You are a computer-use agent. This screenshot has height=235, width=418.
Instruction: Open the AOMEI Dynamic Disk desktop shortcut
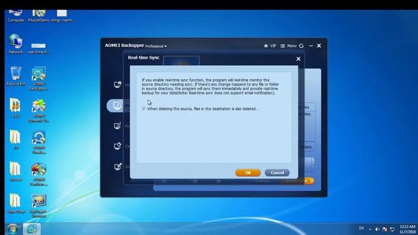click(39, 110)
